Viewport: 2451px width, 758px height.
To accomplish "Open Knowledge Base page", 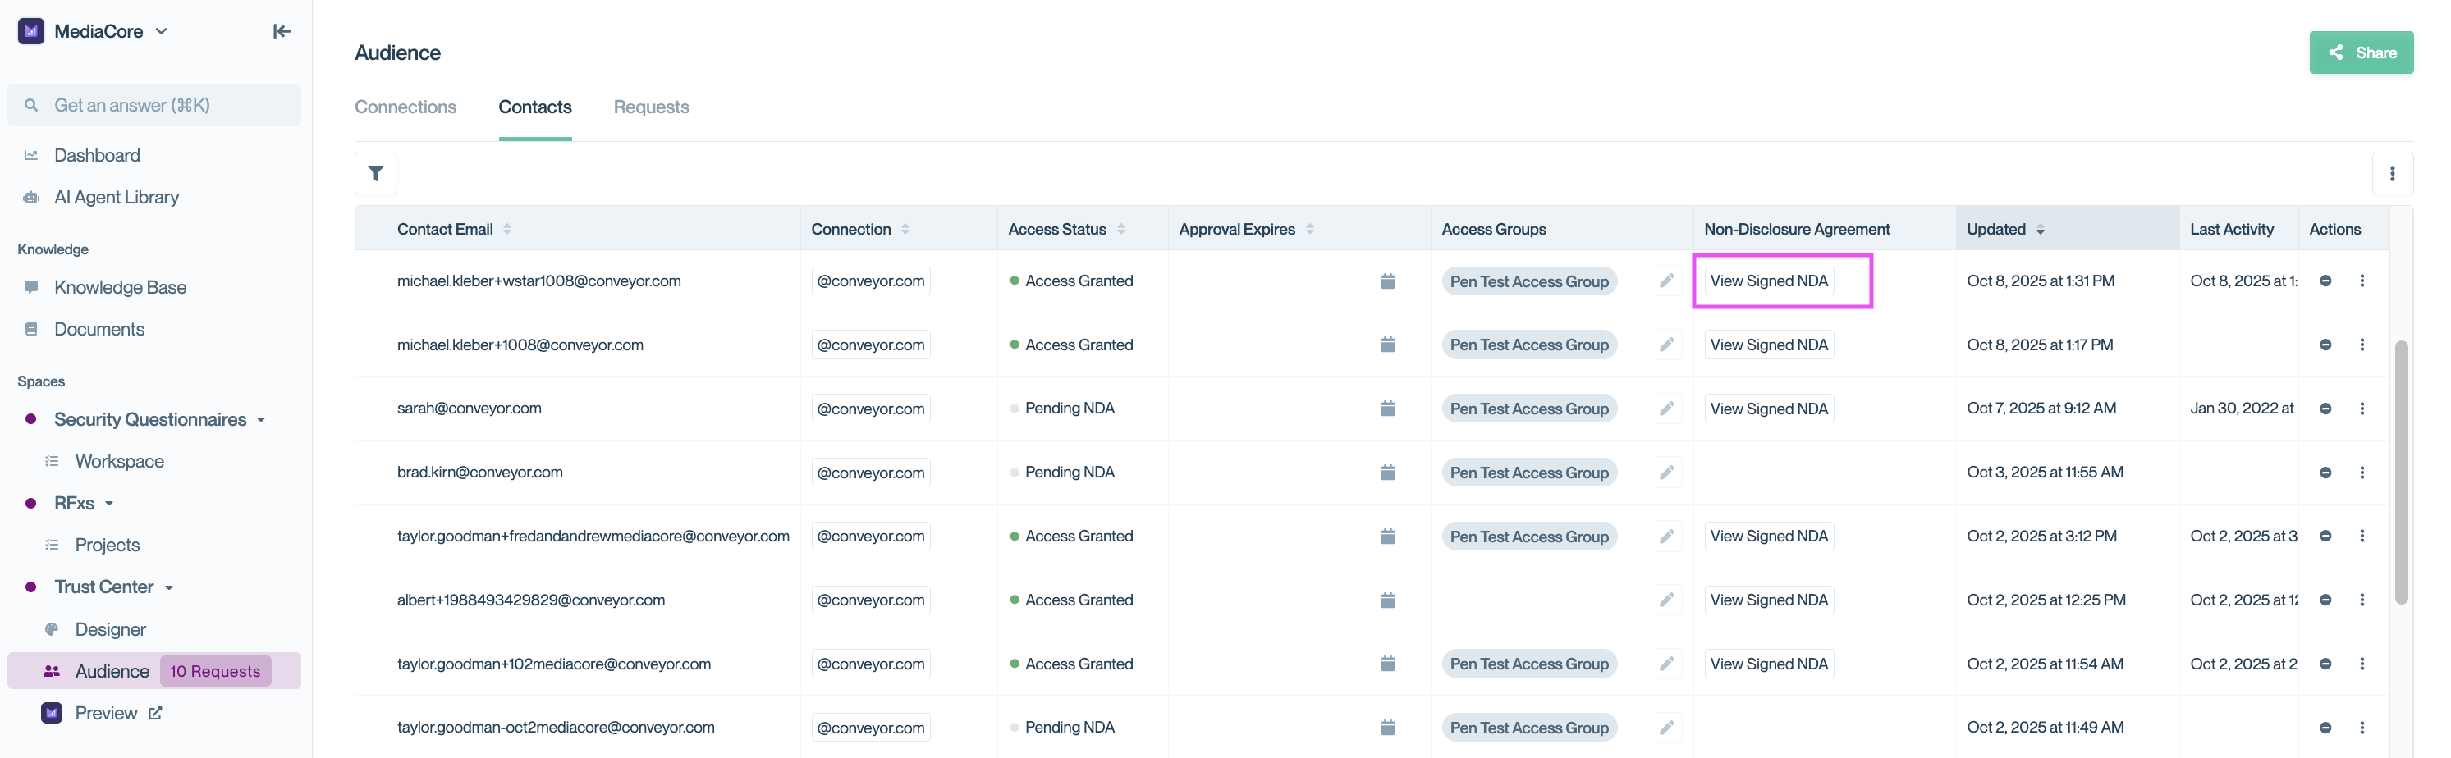I will [120, 287].
